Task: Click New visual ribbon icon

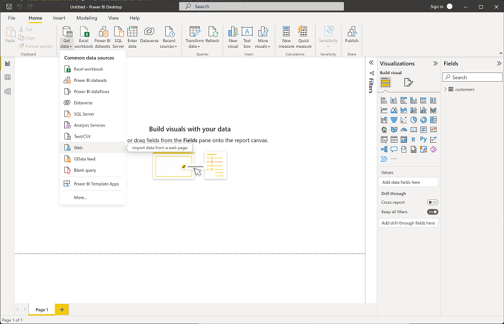Action: [233, 37]
